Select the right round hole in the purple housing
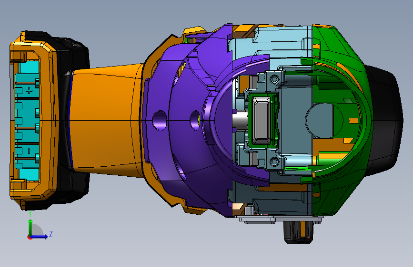The image size is (413, 267). [x=195, y=120]
